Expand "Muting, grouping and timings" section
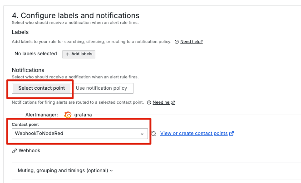 tap(63, 171)
